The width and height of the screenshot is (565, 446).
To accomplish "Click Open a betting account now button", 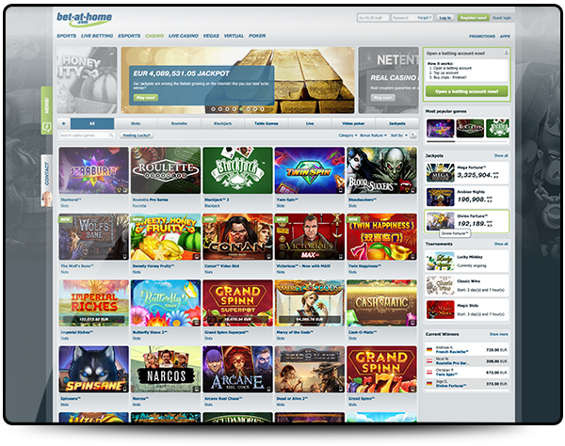I will pos(467,91).
